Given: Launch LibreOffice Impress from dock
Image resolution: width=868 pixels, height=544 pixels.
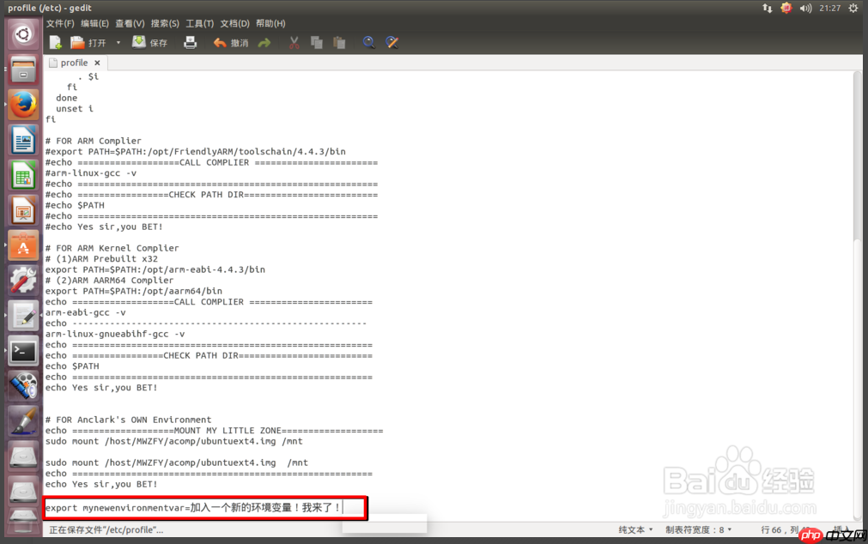Looking at the screenshot, I should point(23,210).
